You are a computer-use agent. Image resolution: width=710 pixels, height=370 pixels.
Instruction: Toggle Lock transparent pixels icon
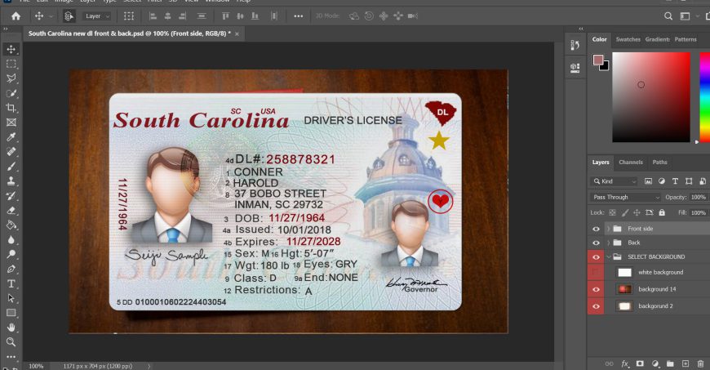click(x=612, y=212)
